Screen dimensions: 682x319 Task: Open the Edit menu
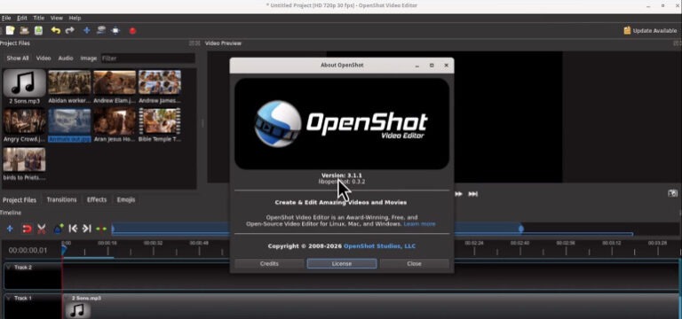[21, 18]
